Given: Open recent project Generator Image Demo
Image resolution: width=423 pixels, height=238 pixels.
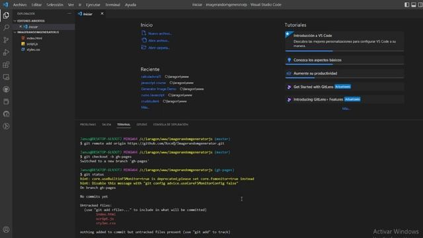Looking at the screenshot, I should [x=159, y=89].
